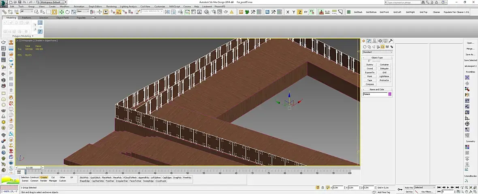Open the Modify command panel tab

369,41
